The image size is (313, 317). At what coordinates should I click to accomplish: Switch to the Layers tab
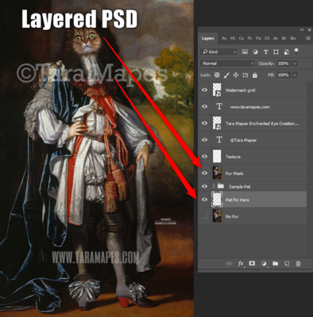tap(208, 39)
